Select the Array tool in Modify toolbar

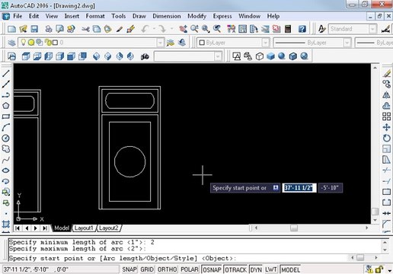point(386,116)
